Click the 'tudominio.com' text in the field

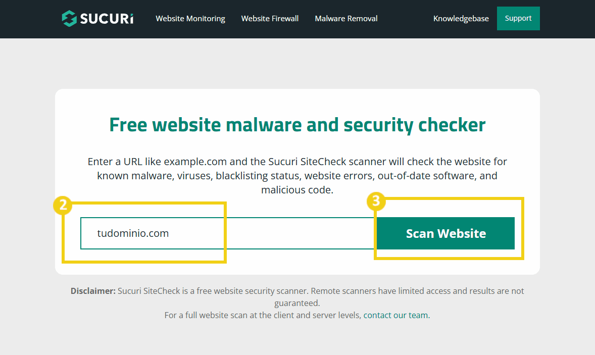[x=133, y=233]
